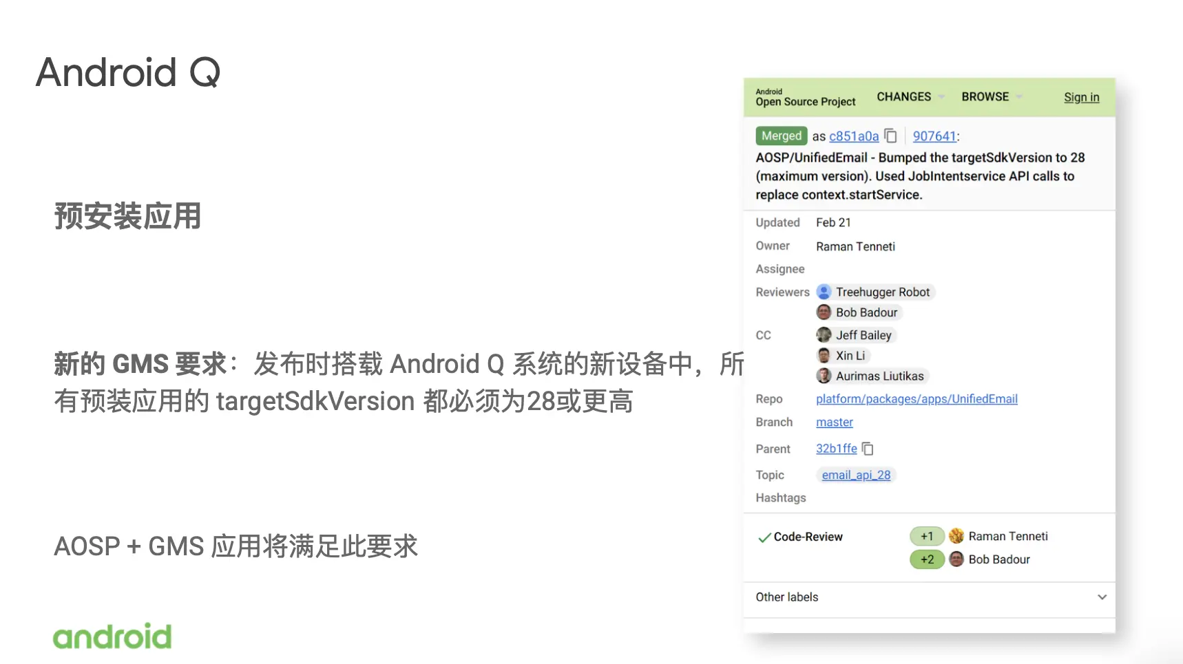Image resolution: width=1183 pixels, height=664 pixels.
Task: Click the +1 vote chip
Action: pos(927,536)
